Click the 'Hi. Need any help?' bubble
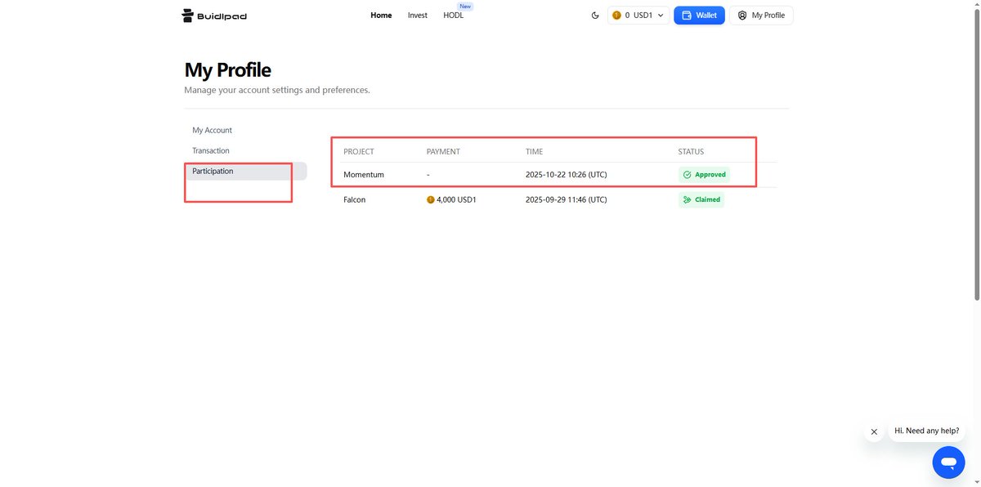Viewport: 981px width, 487px height. pos(927,431)
